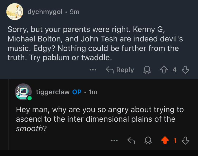
Task: Click the blue OP badge
Action: [77, 92]
